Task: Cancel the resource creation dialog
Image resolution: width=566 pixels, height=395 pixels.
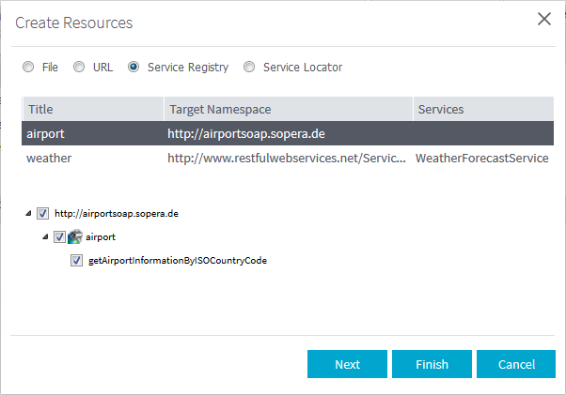Action: pos(515,364)
